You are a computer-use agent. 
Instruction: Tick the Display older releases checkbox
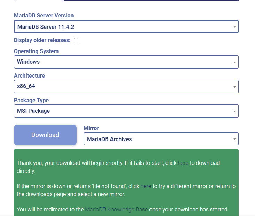click(x=76, y=40)
